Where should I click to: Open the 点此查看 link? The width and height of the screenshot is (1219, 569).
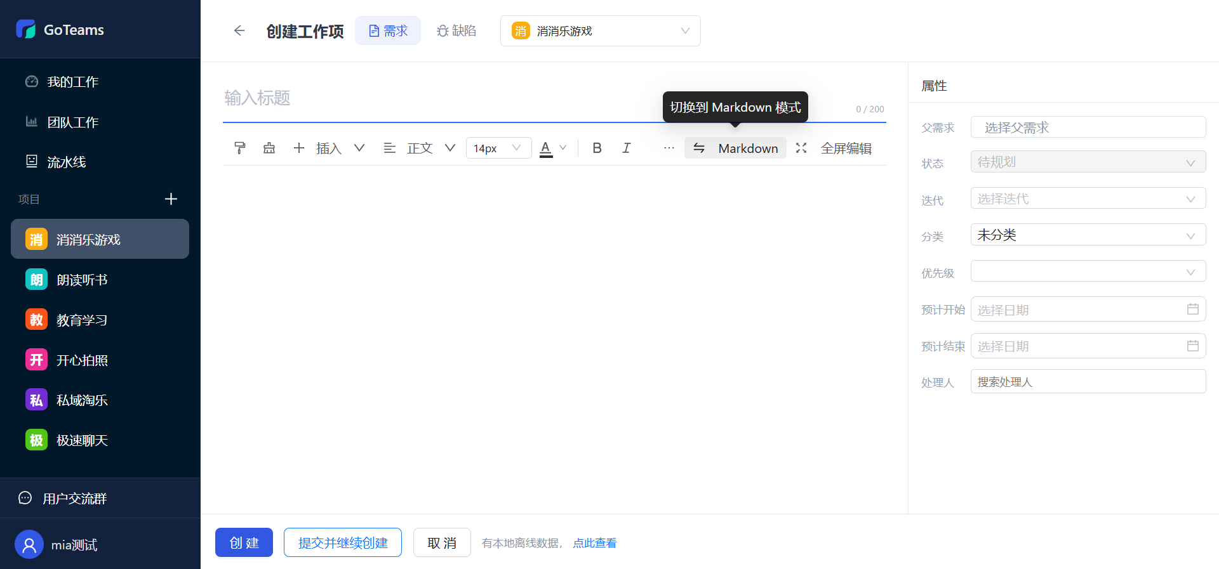coord(595,543)
